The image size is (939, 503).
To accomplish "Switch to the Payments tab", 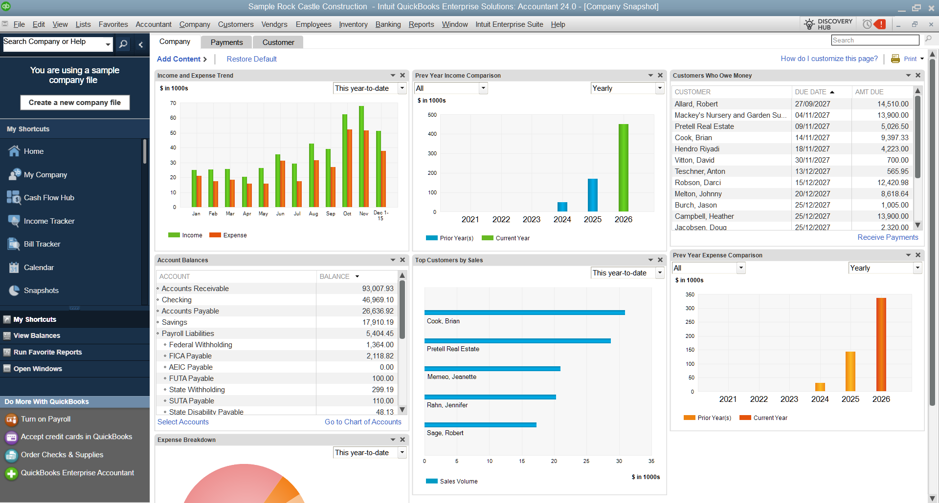I will (x=226, y=42).
